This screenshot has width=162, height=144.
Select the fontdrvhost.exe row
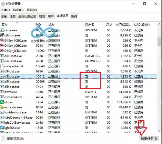point(79,112)
